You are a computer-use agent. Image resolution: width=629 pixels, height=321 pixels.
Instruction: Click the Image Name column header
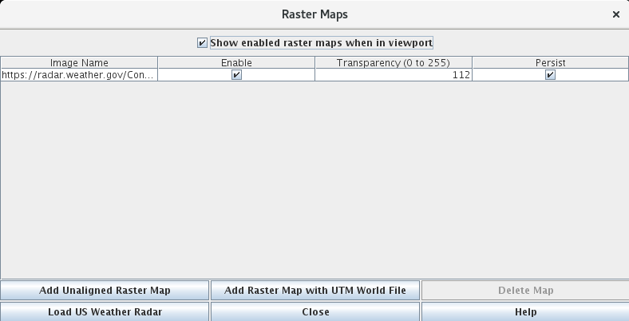coord(79,62)
